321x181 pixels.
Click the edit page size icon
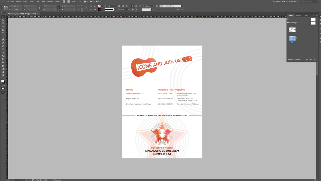(x=307, y=60)
